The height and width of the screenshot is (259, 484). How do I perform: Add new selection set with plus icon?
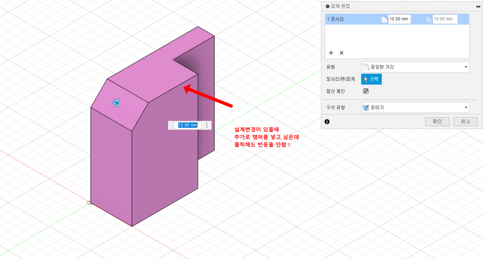tap(331, 53)
